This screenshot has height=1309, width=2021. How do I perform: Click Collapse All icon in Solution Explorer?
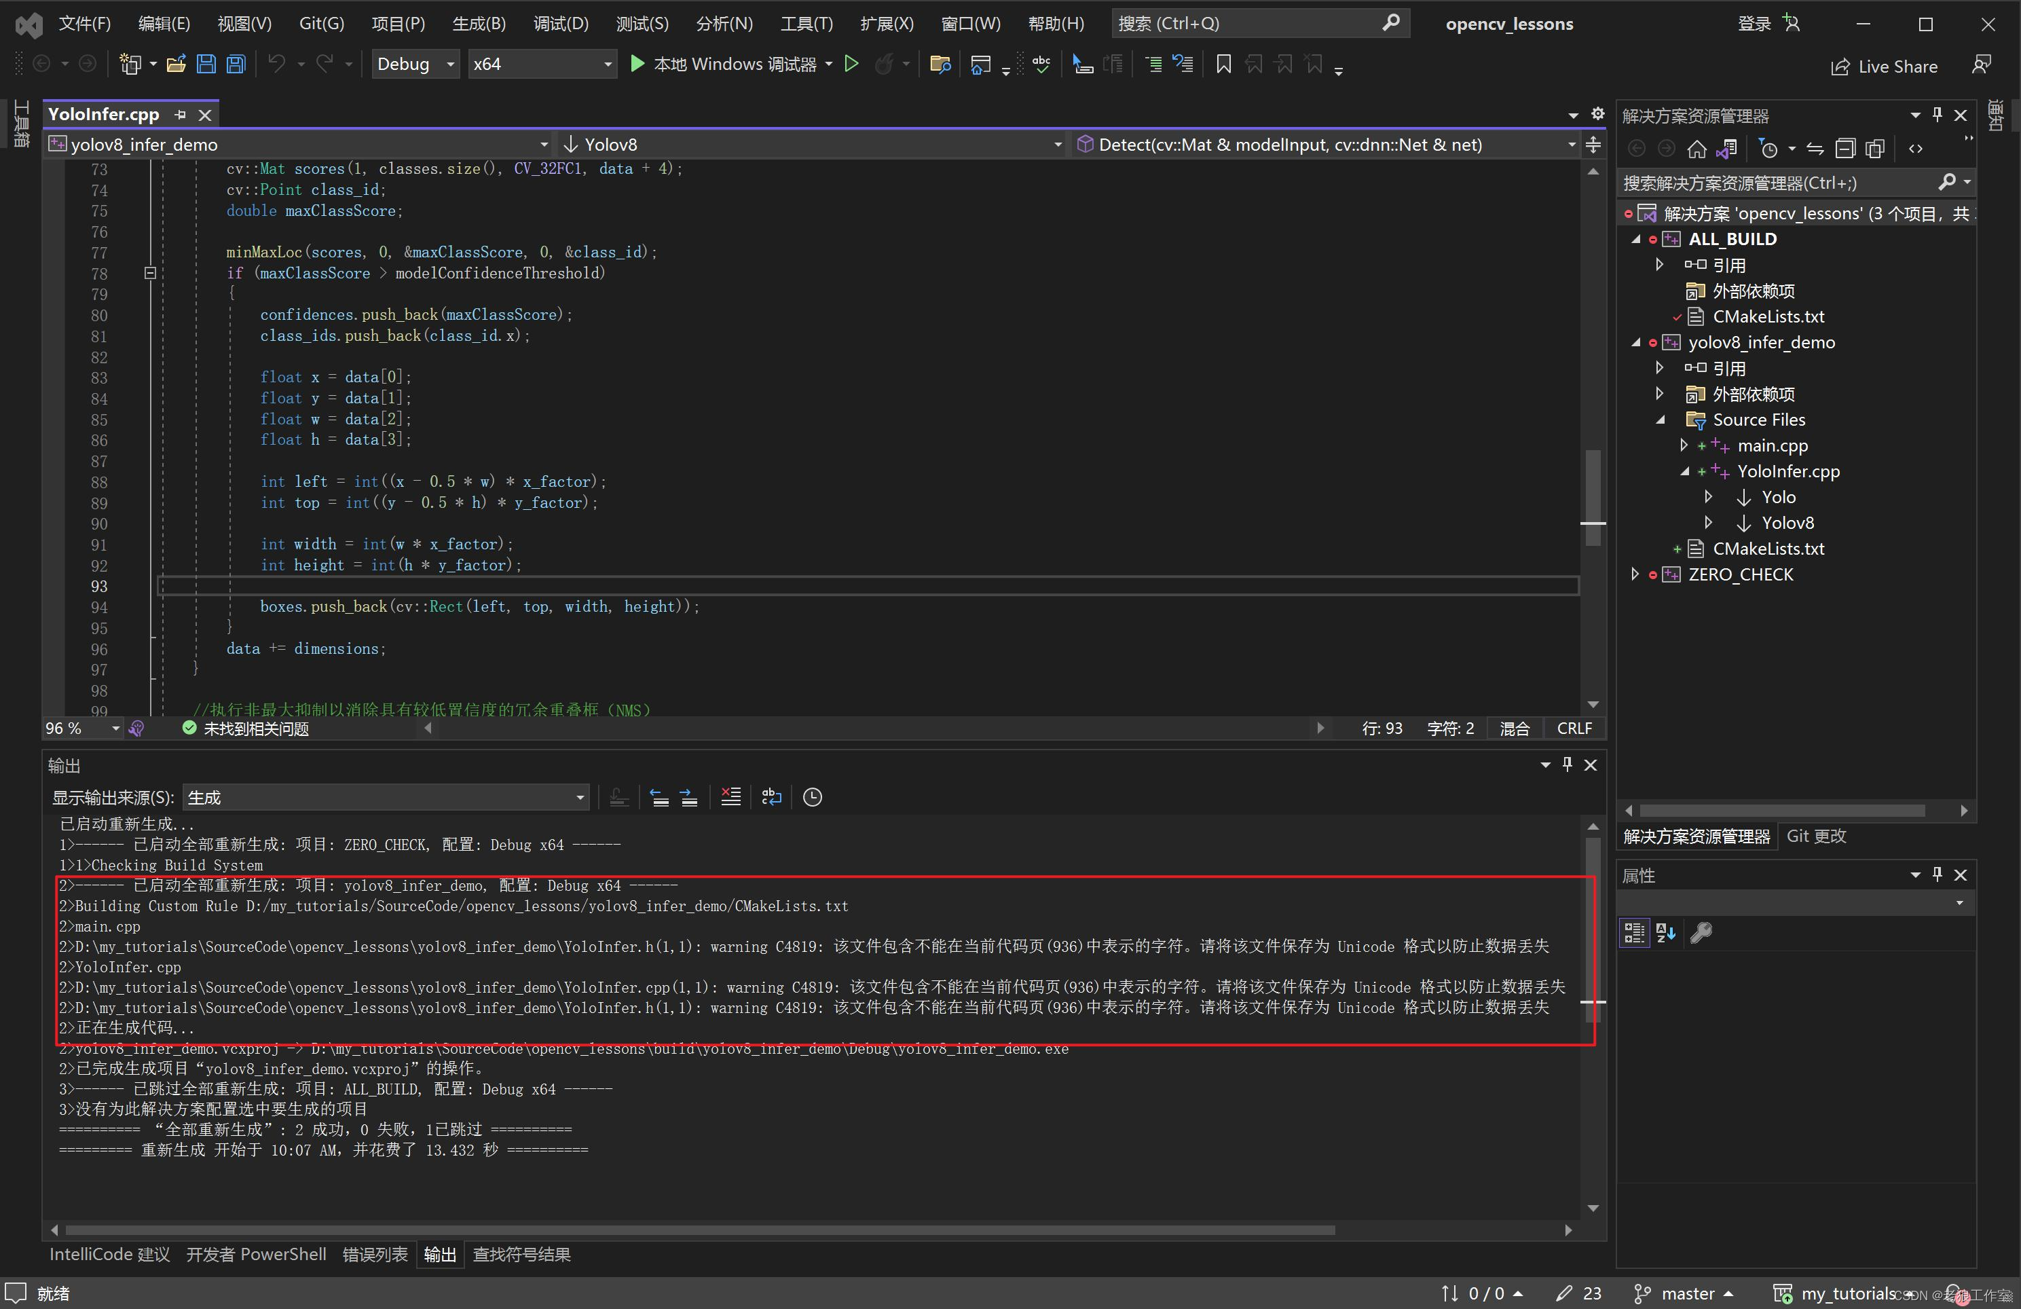1844,149
